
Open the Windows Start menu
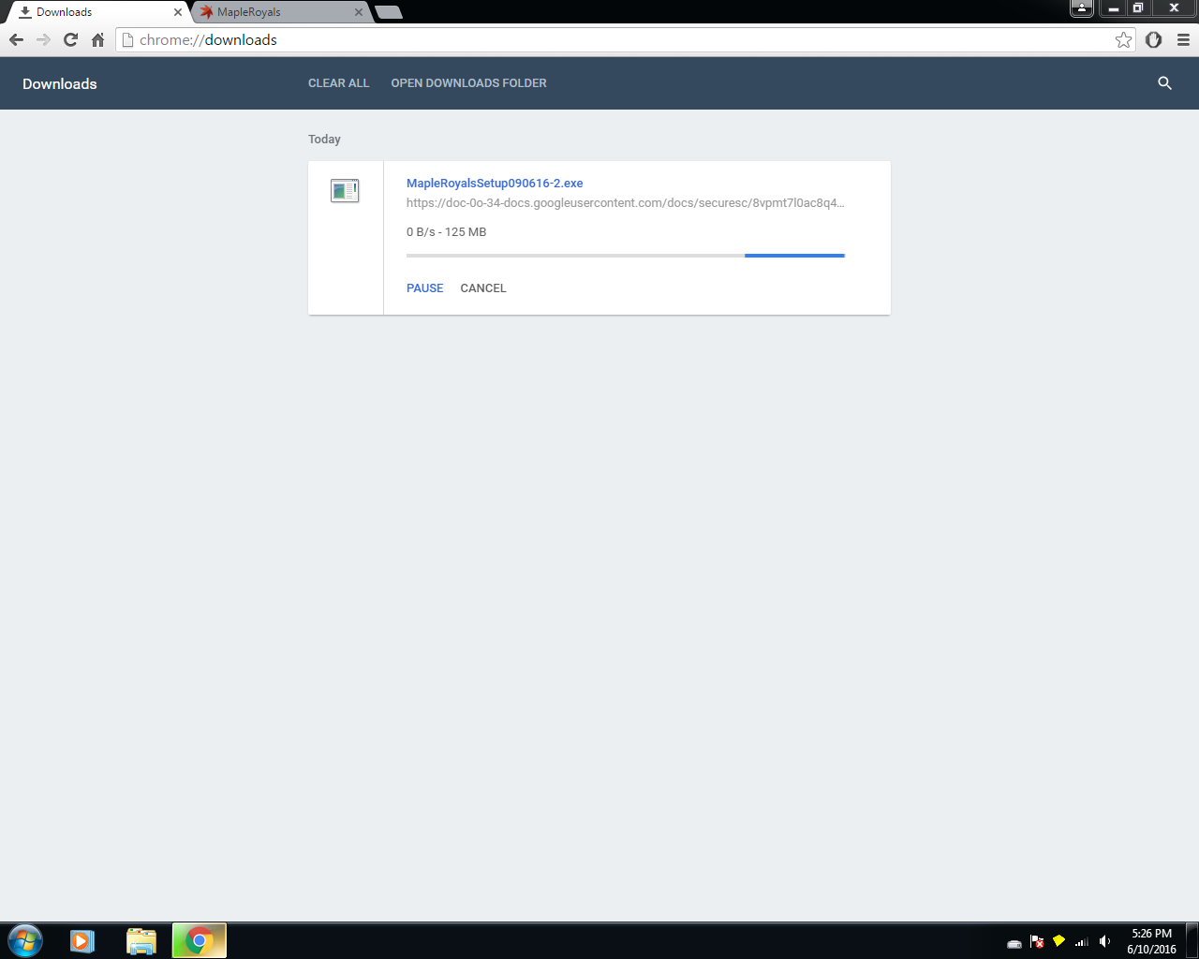[x=25, y=941]
